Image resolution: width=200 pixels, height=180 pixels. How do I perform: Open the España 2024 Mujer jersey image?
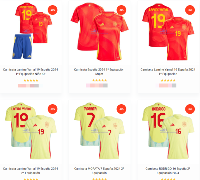tap(100, 32)
